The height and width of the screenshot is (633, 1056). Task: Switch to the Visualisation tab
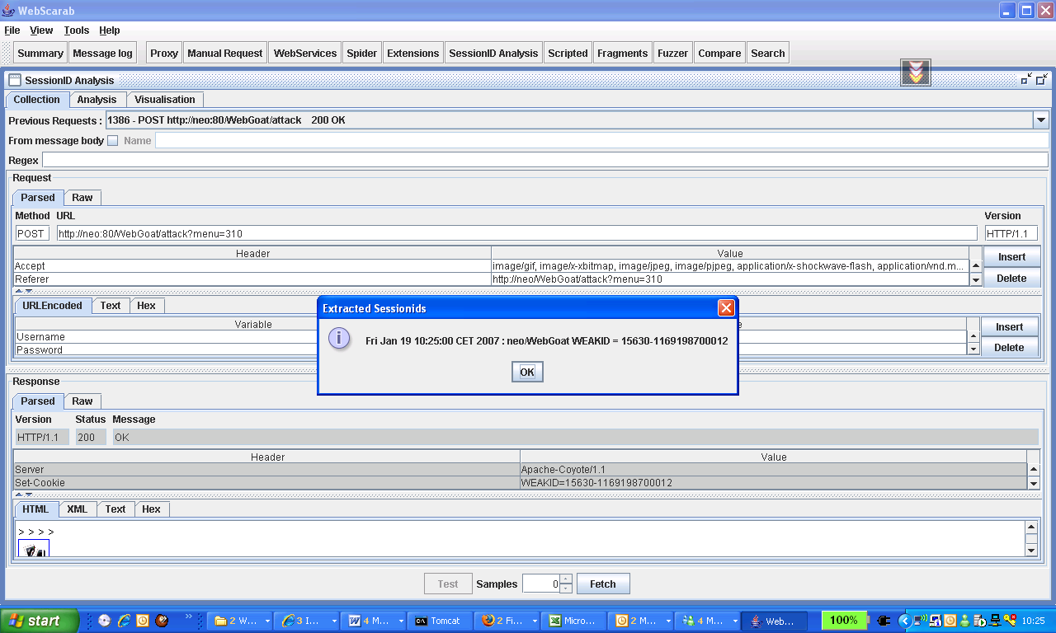pyautogui.click(x=165, y=100)
